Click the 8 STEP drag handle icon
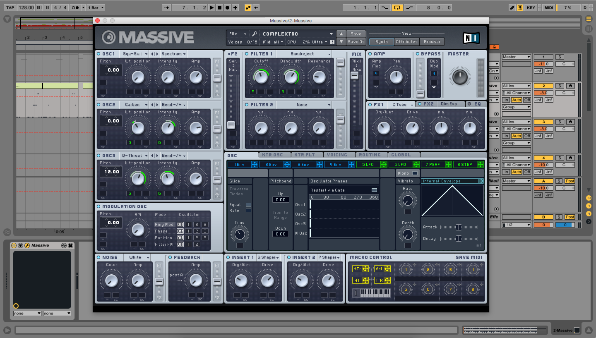Viewport: 596px width, 338px height. pos(481,165)
